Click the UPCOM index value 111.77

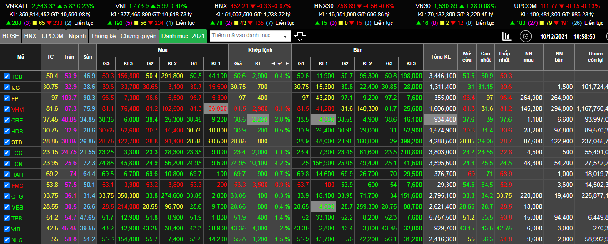(x=549, y=6)
